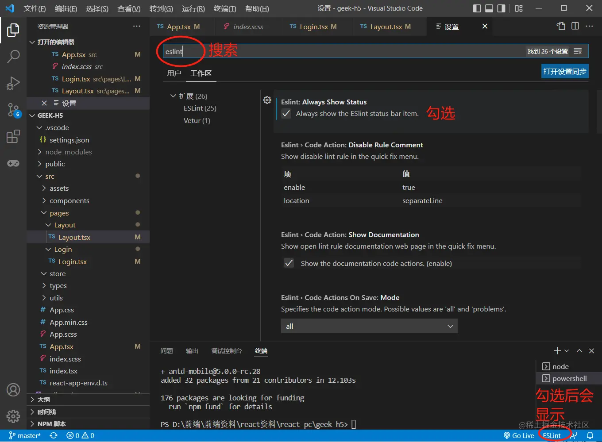Open the Extensions view

(13, 136)
